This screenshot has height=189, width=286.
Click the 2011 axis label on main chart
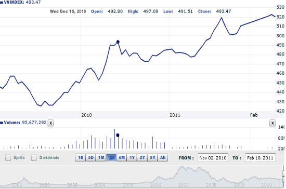pos(175,115)
